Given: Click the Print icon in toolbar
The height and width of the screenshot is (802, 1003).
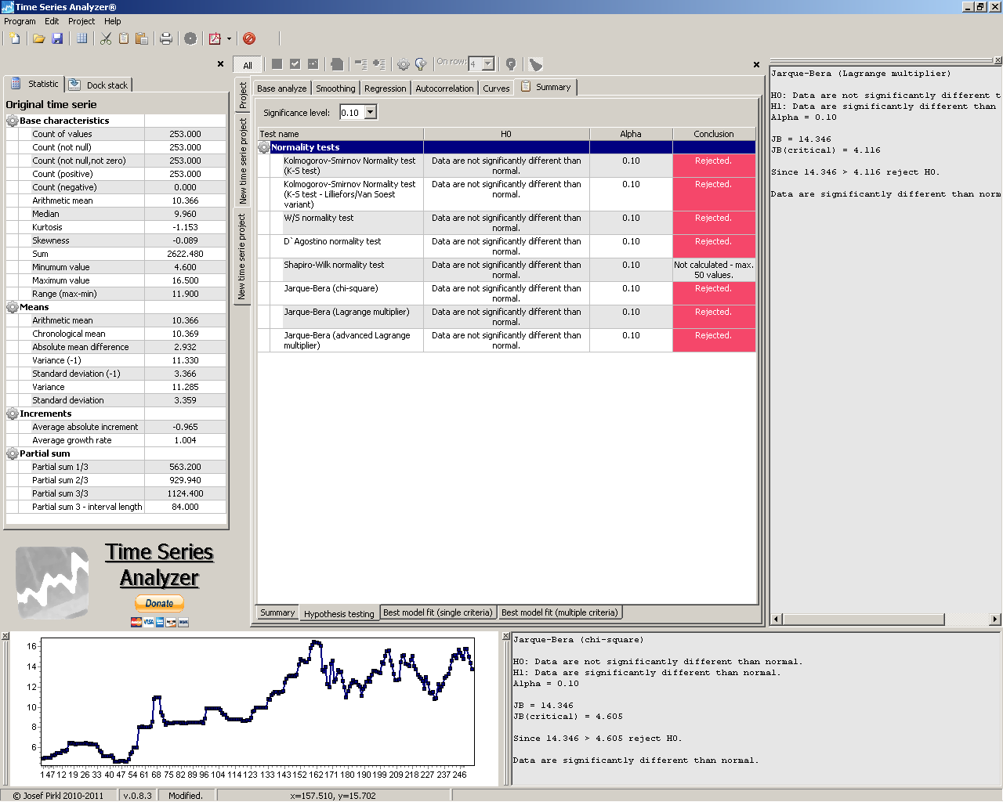Looking at the screenshot, I should tap(166, 38).
